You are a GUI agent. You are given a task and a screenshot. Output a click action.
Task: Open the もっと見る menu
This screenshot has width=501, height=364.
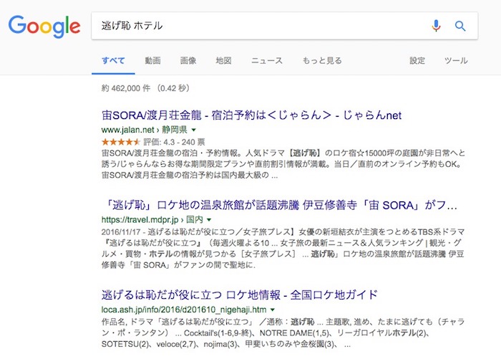pos(322,61)
